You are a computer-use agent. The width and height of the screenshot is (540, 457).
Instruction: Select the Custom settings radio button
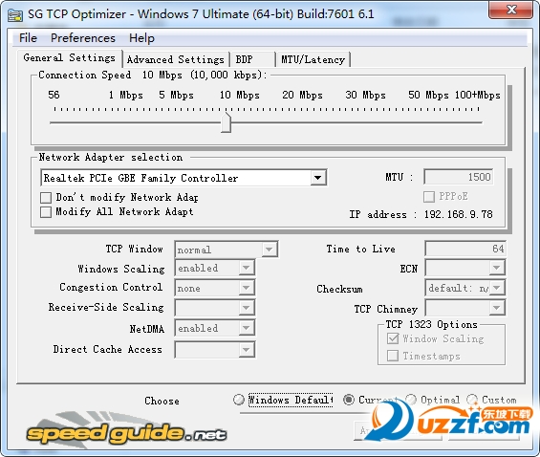[472, 400]
